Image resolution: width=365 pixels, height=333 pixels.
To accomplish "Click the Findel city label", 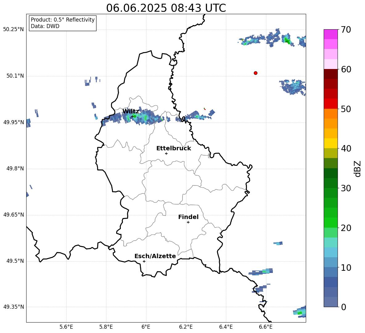I will (x=188, y=217).
